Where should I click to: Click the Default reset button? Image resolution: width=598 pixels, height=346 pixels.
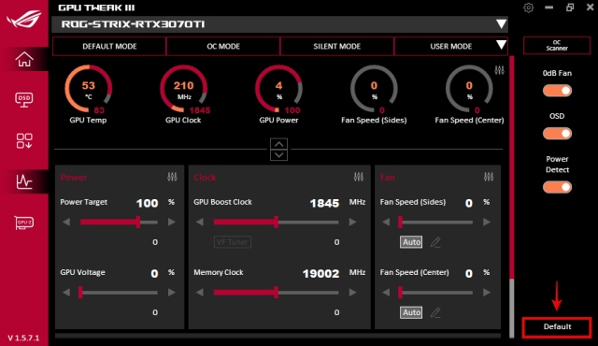[x=557, y=327]
